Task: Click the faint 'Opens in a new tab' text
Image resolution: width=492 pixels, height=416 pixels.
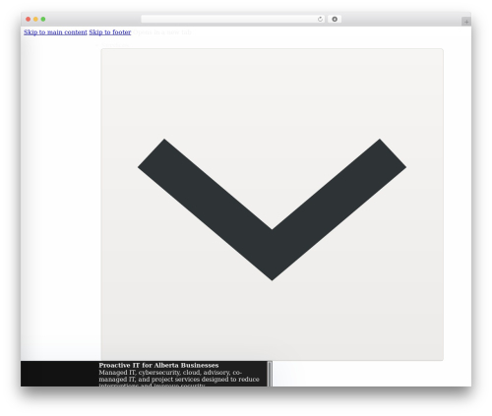Action: (x=162, y=32)
